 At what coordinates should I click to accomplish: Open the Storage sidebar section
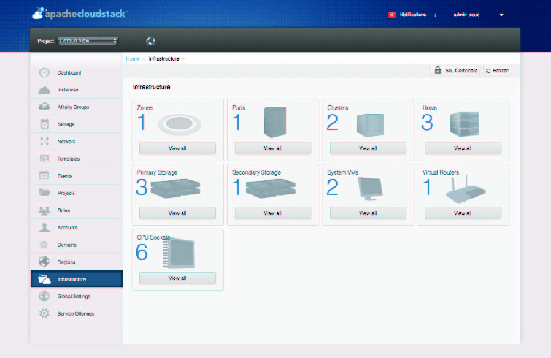pyautogui.click(x=76, y=124)
